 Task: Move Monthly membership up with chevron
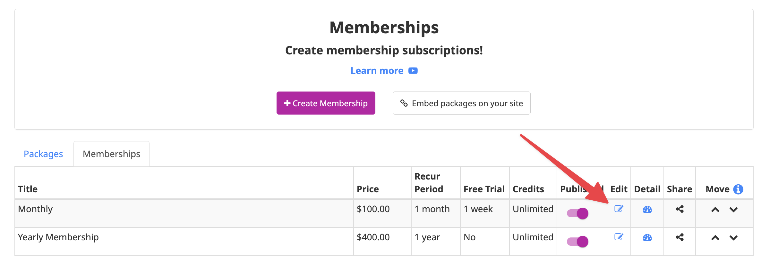(x=715, y=210)
